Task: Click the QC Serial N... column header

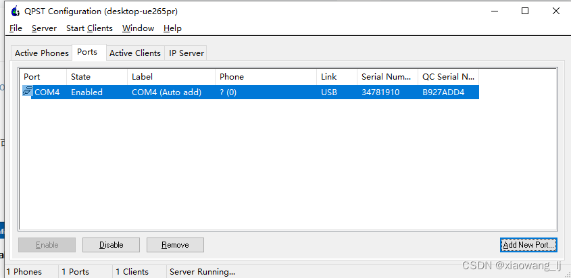Action: [x=448, y=77]
